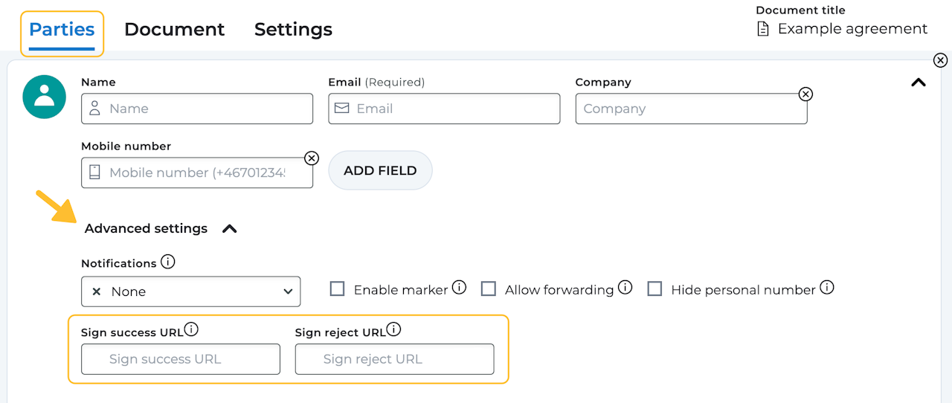Click the party avatar icon

(x=45, y=97)
